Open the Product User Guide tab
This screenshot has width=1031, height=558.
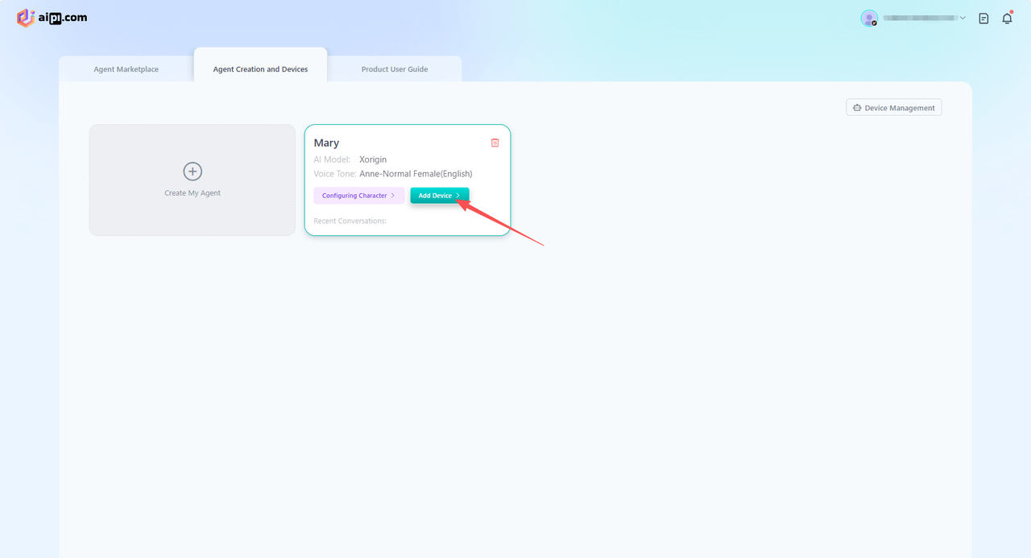tap(395, 69)
